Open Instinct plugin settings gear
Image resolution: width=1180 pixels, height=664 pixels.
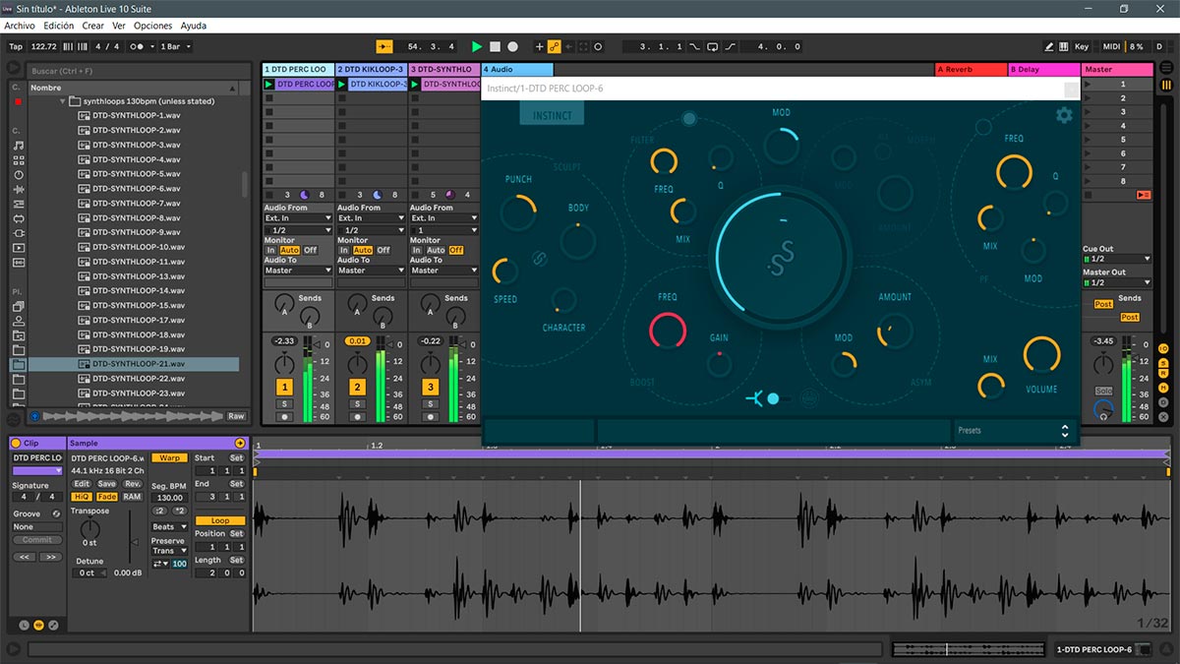click(x=1064, y=115)
